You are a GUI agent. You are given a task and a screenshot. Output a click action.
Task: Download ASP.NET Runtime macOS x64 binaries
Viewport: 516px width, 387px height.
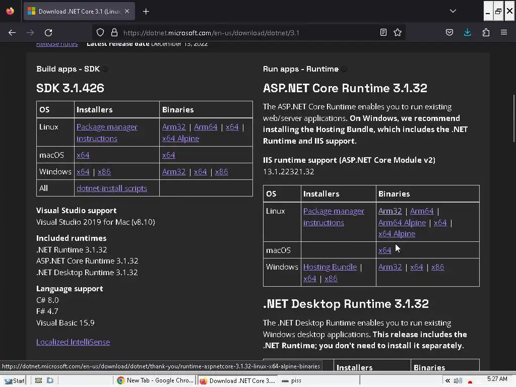(x=384, y=250)
